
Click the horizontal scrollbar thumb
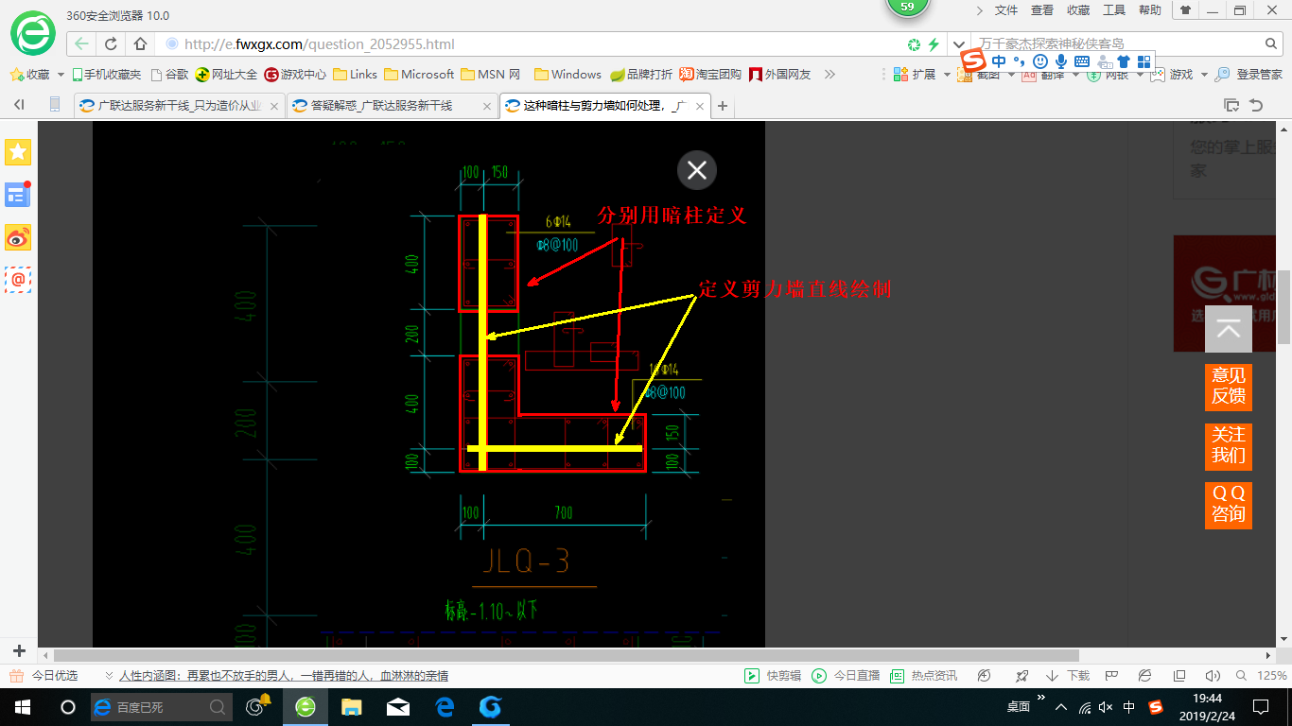tap(567, 655)
